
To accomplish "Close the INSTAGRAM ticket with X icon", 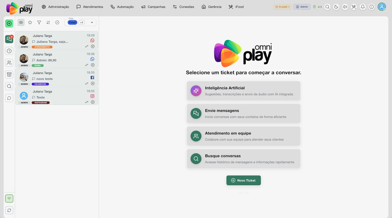I will pyautogui.click(x=93, y=102).
